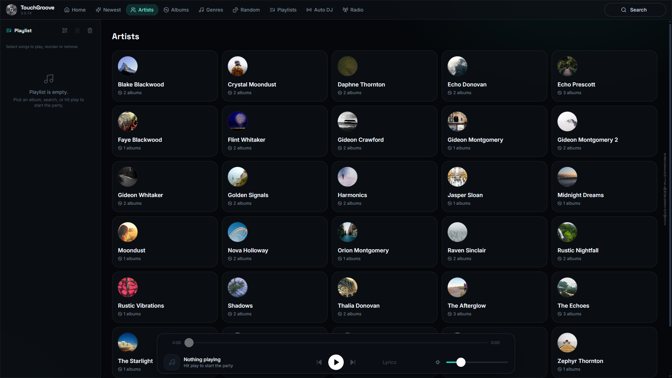Screen dimensions: 672x378
Task: Go to the Home tab
Action: point(75,10)
